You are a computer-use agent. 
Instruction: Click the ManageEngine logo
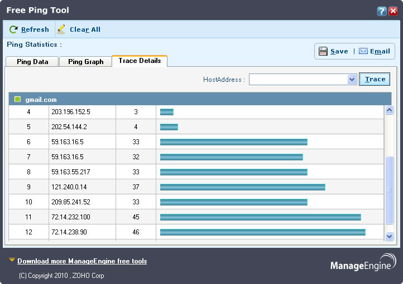point(363,262)
